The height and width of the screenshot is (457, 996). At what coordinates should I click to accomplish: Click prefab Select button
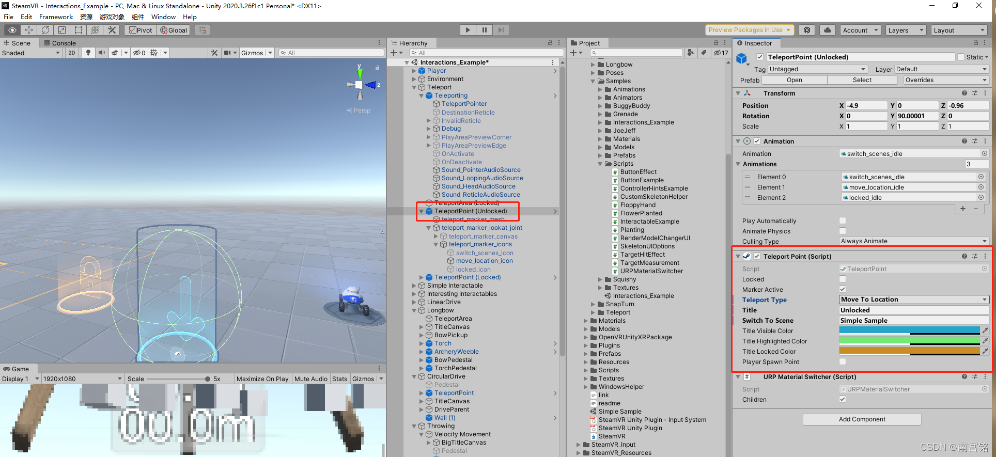pyautogui.click(x=862, y=80)
